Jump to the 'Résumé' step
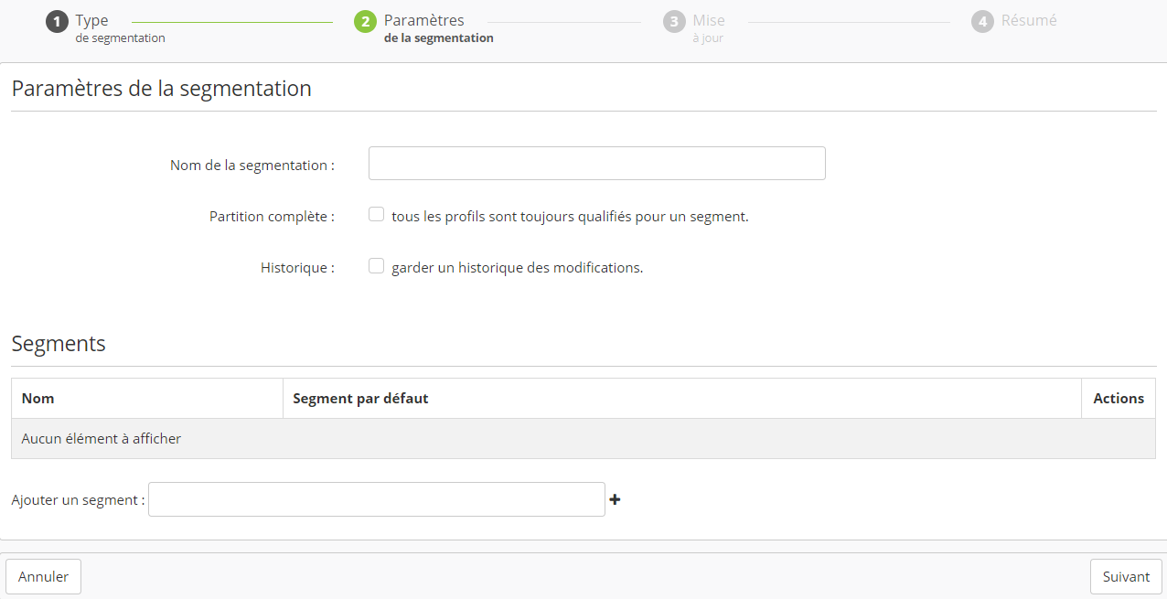The width and height of the screenshot is (1167, 599). click(1028, 20)
